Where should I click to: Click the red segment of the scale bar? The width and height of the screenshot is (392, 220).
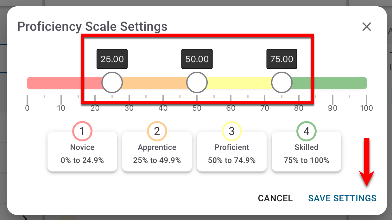pos(63,83)
